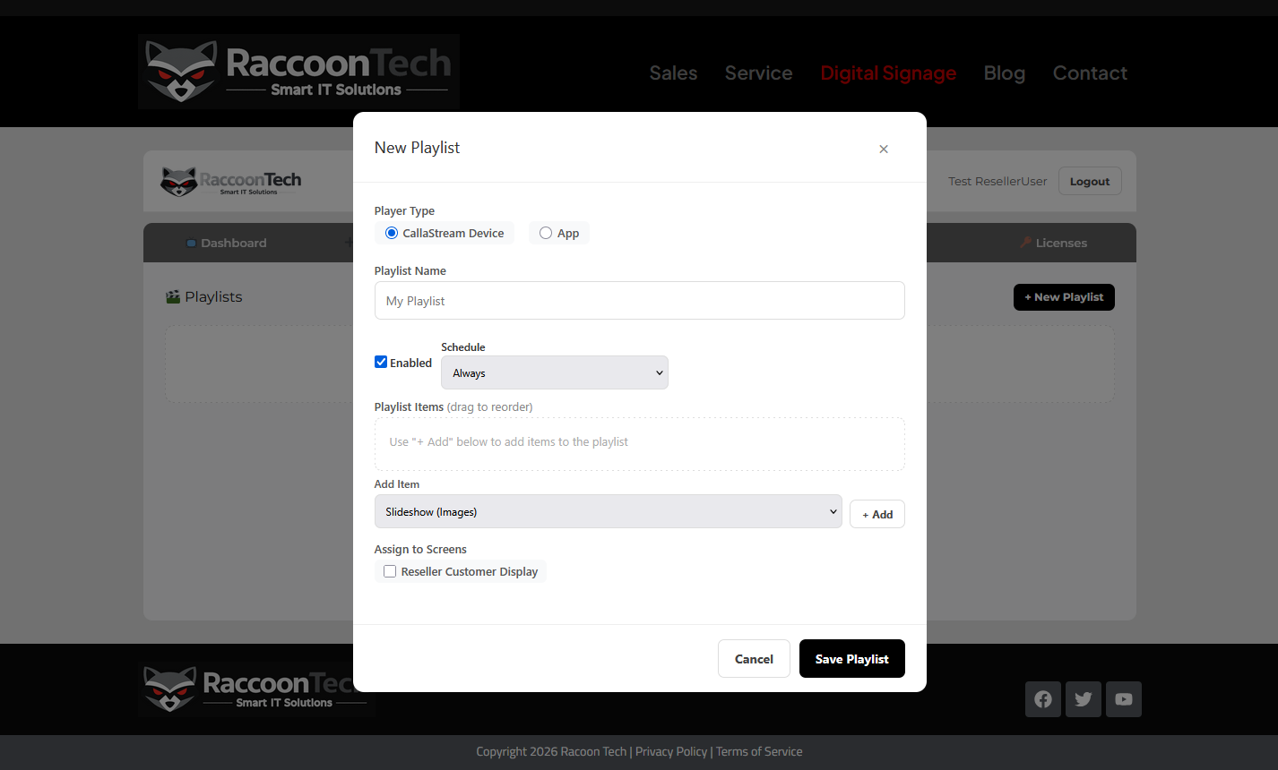This screenshot has height=770, width=1278.
Task: Click the small RaccoonTech dashboard logo
Action: click(x=231, y=181)
